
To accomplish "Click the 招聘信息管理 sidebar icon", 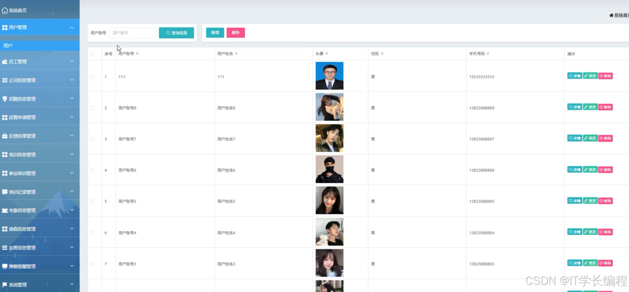I will tap(5, 99).
